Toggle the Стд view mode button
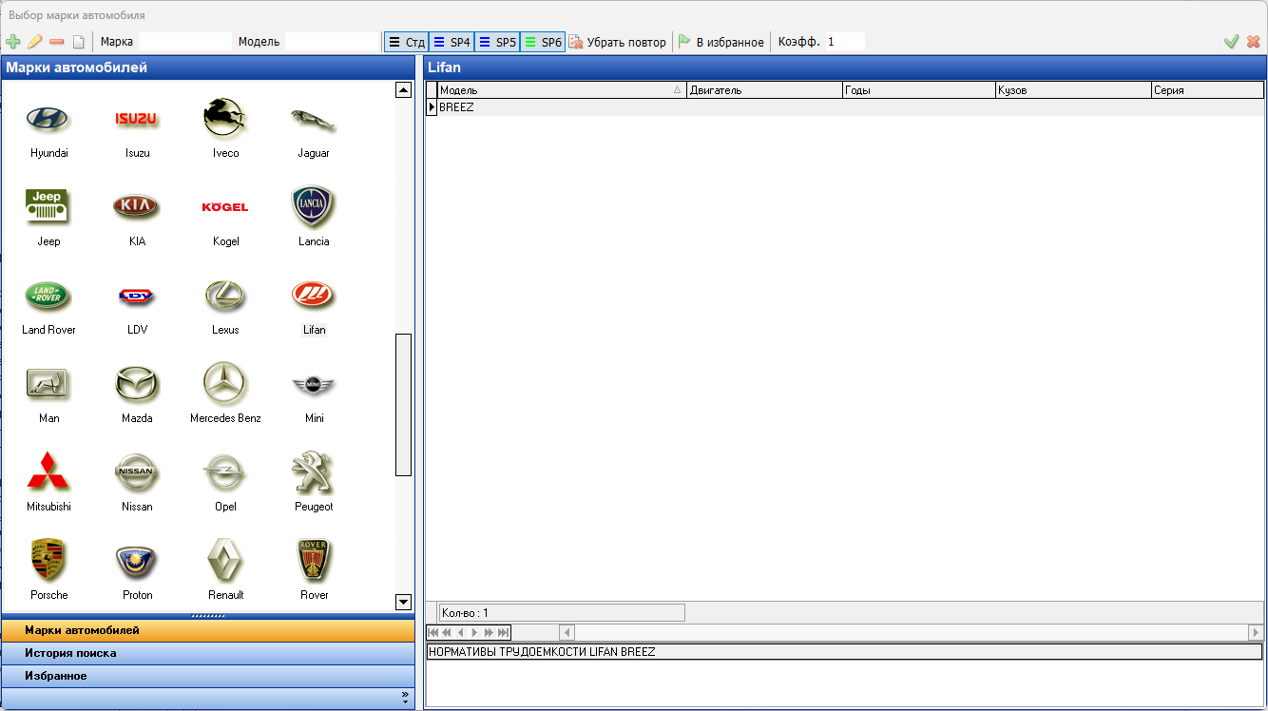Screen dimensions: 1268x711 (406, 42)
